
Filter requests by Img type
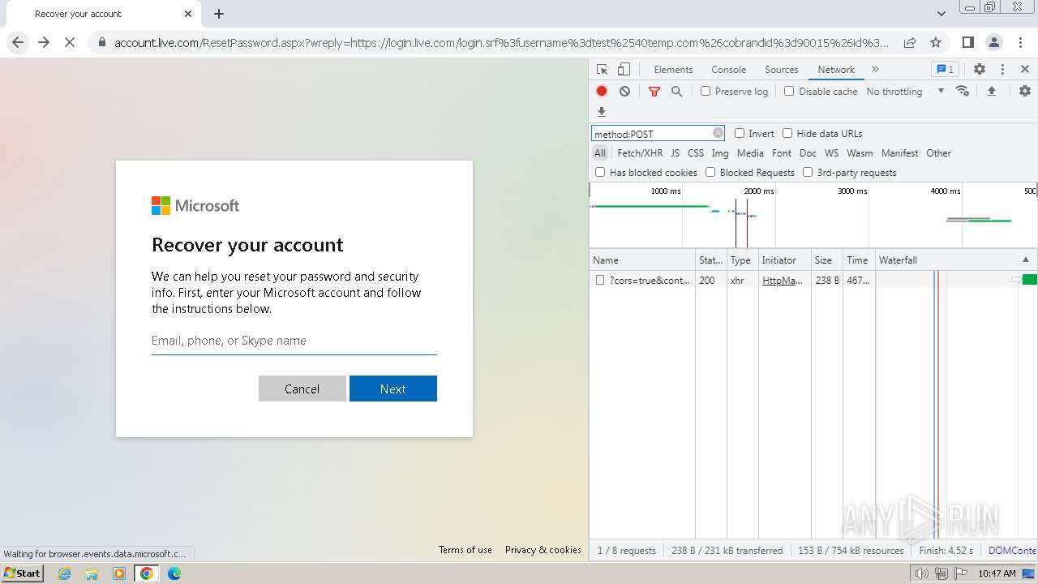pyautogui.click(x=720, y=153)
